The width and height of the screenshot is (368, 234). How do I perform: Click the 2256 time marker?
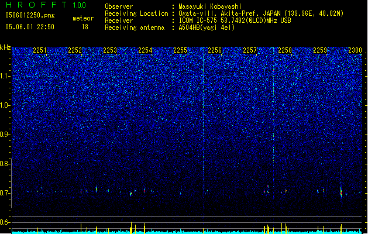[215, 50]
